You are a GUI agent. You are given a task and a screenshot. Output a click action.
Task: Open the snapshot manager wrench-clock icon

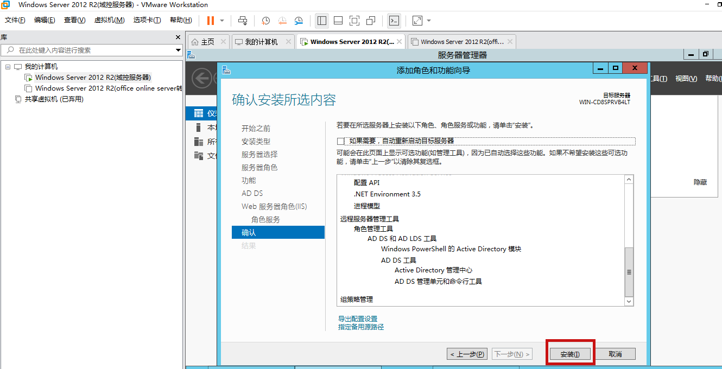pyautogui.click(x=299, y=21)
